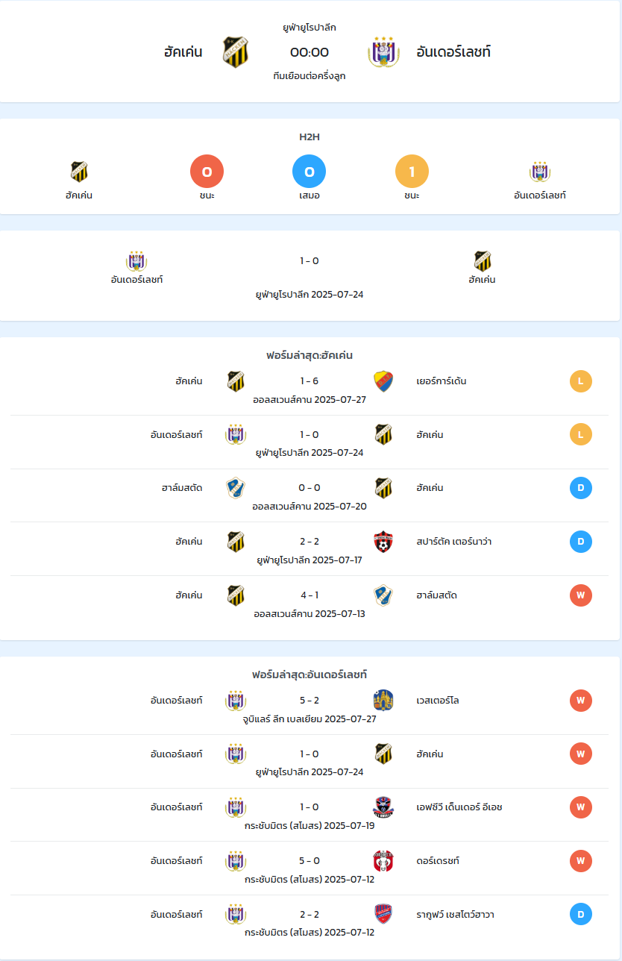Click the yellow 1 win circle for Anderlecht
Viewport: 622px width, 961px height.
point(412,172)
